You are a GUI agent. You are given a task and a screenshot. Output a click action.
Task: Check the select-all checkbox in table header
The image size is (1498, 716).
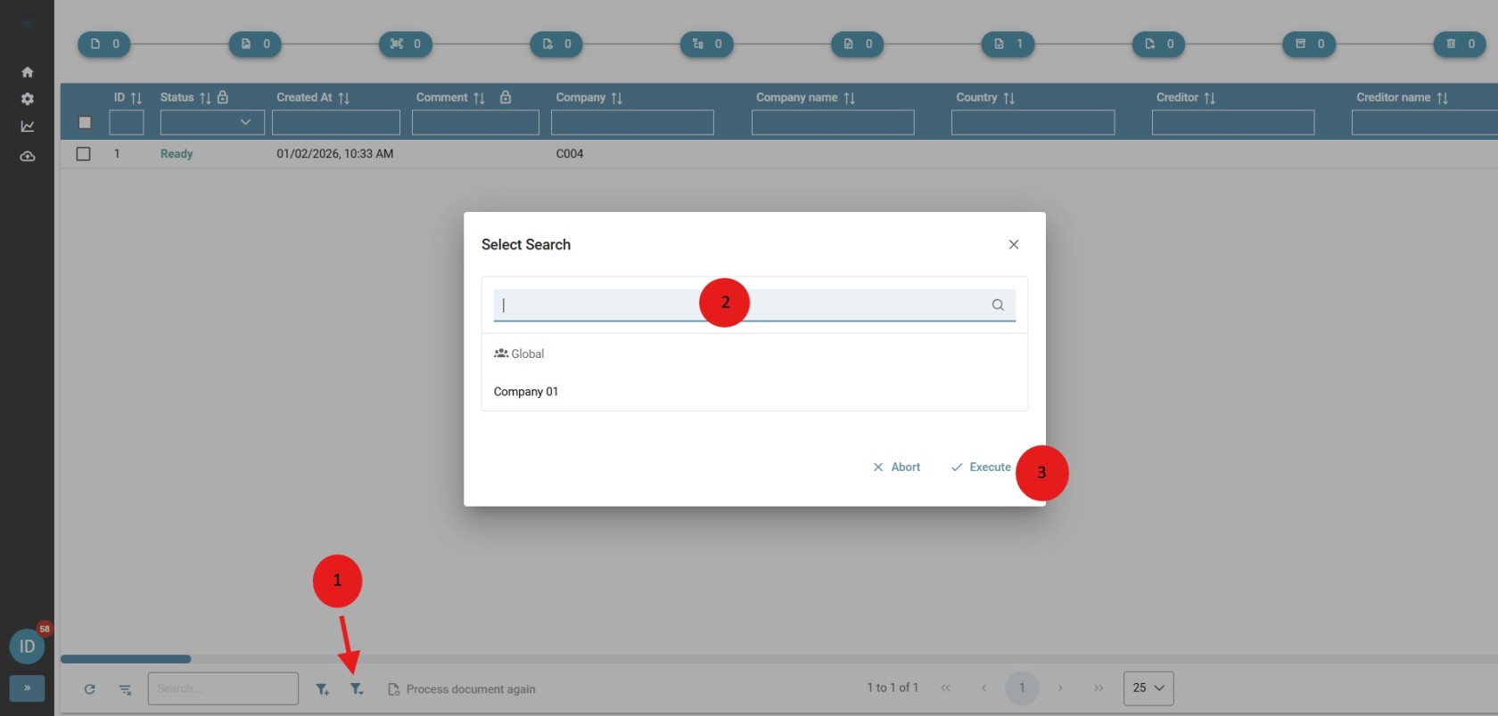tap(85, 122)
